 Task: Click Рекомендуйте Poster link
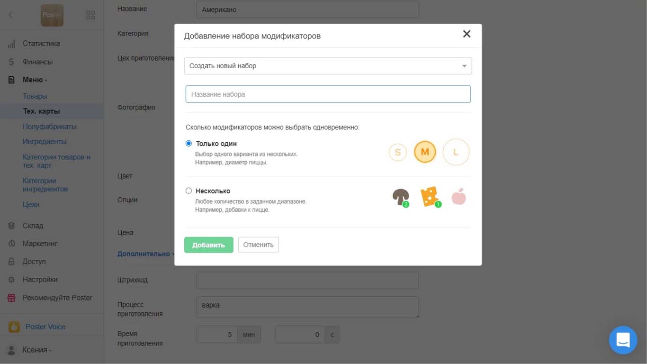tap(57, 298)
